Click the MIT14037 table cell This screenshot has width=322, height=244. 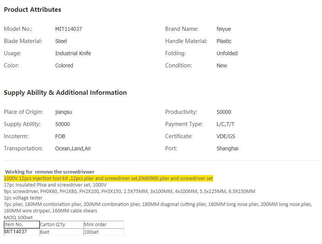point(21,231)
